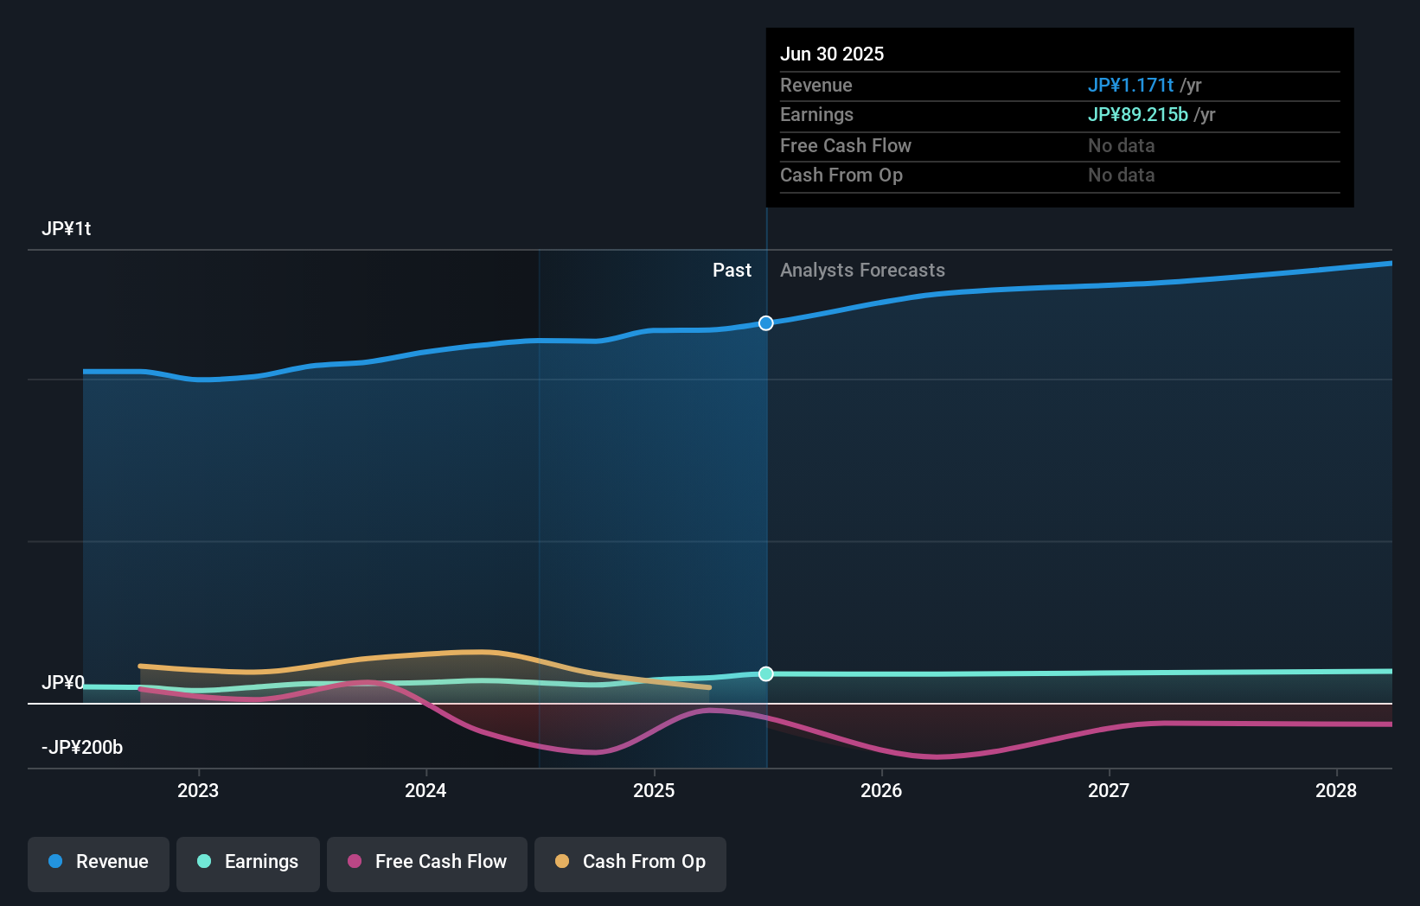Image resolution: width=1420 pixels, height=906 pixels.
Task: Click the JP¥89.215b earnings value in tooltip
Action: pos(1137,114)
